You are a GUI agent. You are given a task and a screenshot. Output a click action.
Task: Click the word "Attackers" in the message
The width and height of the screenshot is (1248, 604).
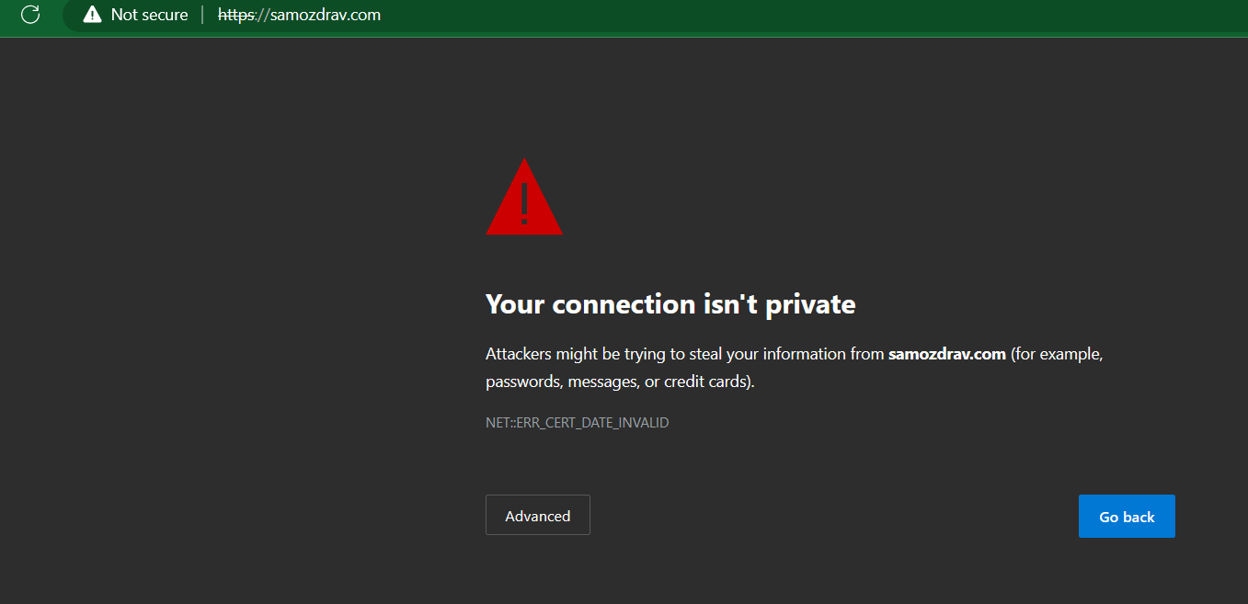(x=519, y=354)
